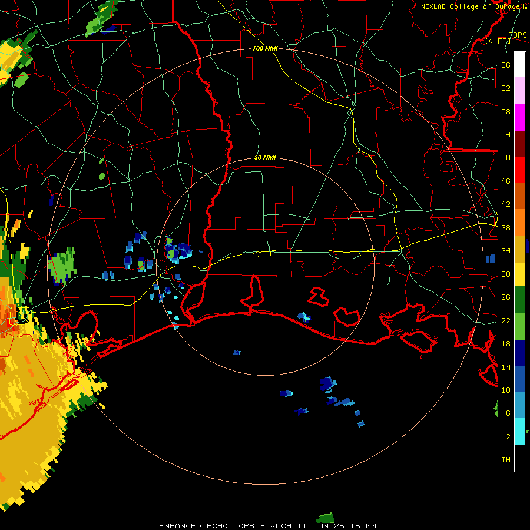Click the navy blue legend swatch
The image size is (530, 530).
(x=520, y=353)
